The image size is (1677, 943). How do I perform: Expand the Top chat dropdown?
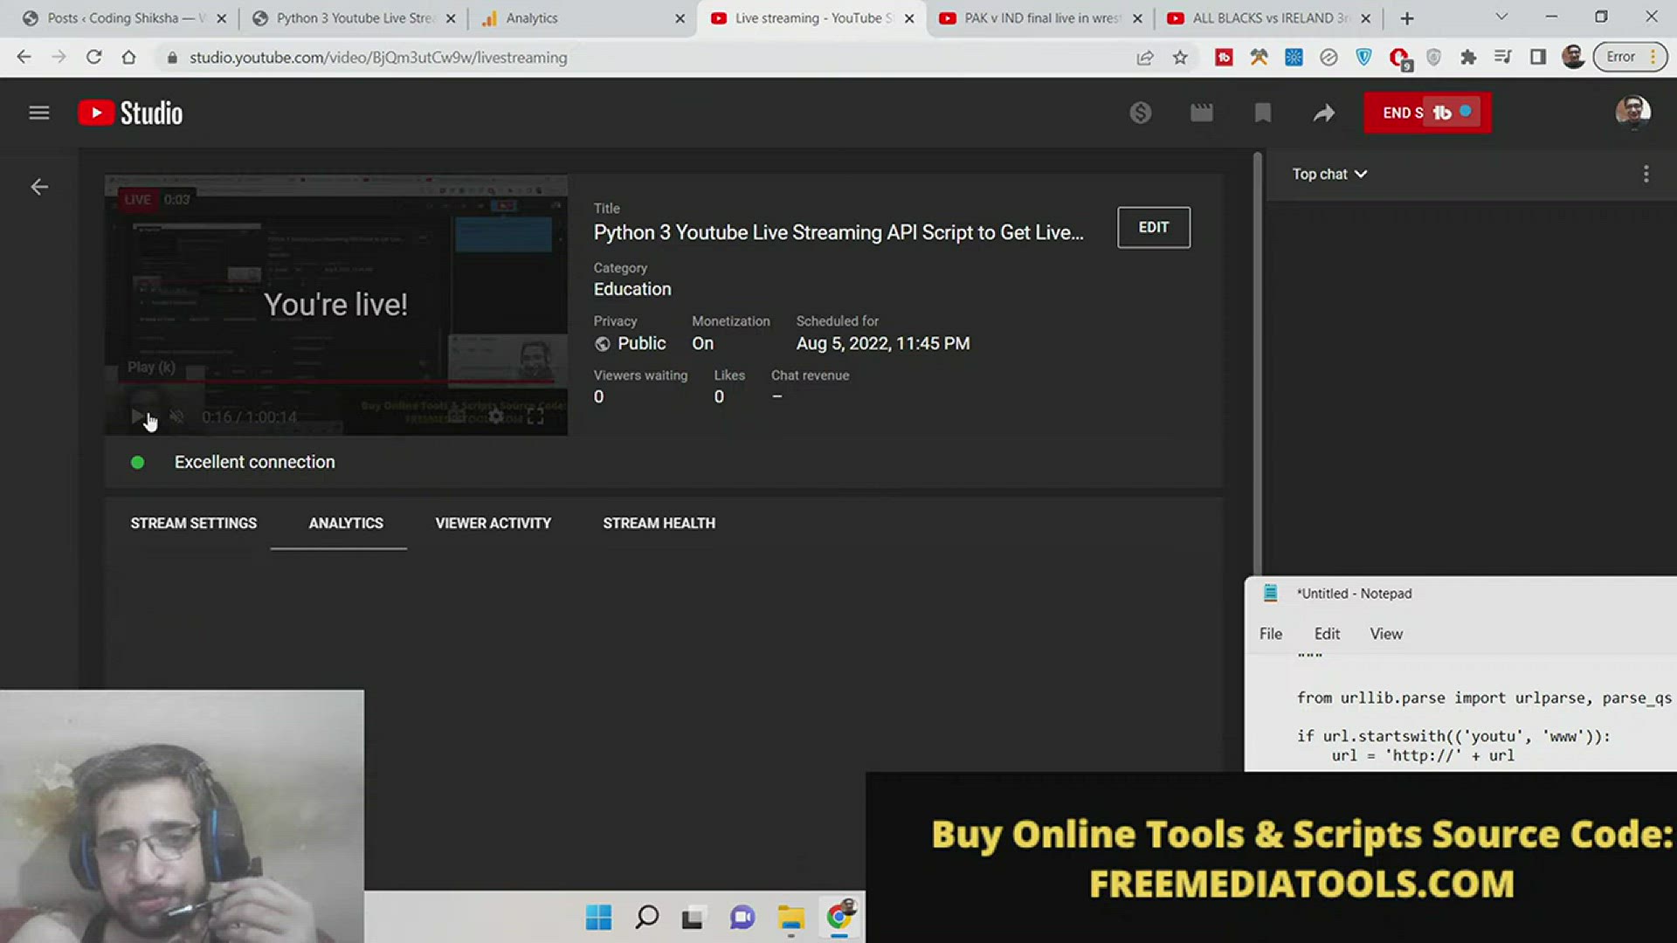(x=1328, y=174)
